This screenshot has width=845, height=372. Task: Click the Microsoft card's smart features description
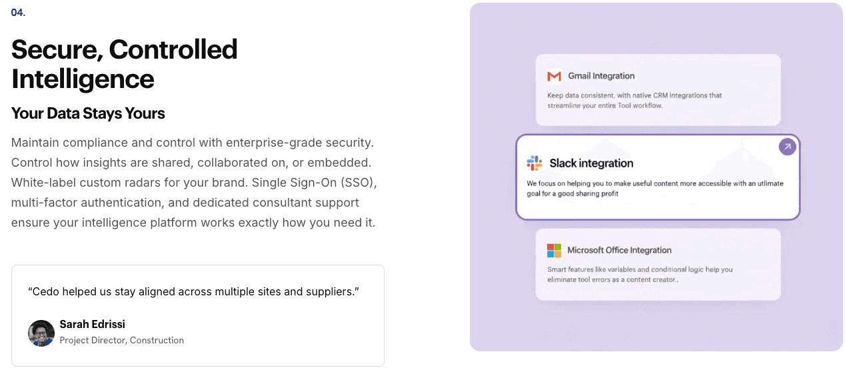click(639, 275)
